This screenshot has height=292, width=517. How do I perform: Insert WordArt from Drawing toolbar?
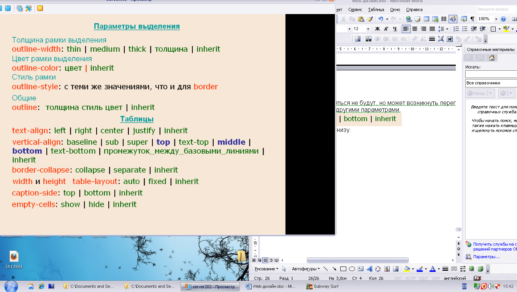(x=369, y=269)
